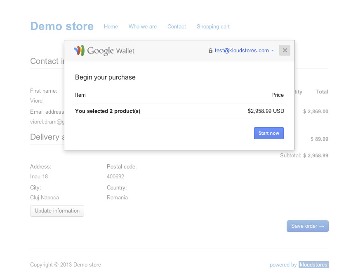
Task: Click the 'Postal code:' label
Action: [x=122, y=167]
